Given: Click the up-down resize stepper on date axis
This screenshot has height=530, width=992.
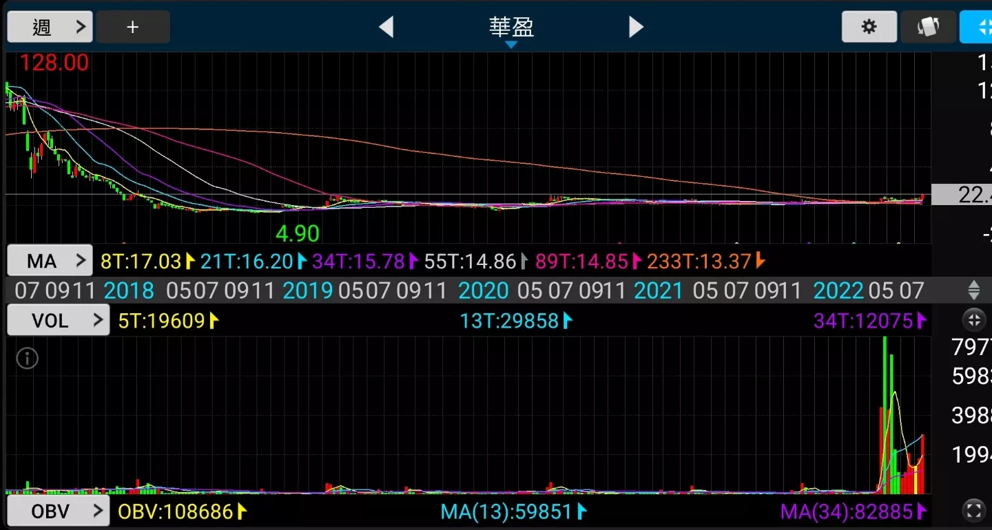Looking at the screenshot, I should 973,290.
